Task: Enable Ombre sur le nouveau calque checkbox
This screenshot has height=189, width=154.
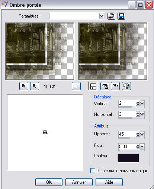Action: (x=93, y=171)
